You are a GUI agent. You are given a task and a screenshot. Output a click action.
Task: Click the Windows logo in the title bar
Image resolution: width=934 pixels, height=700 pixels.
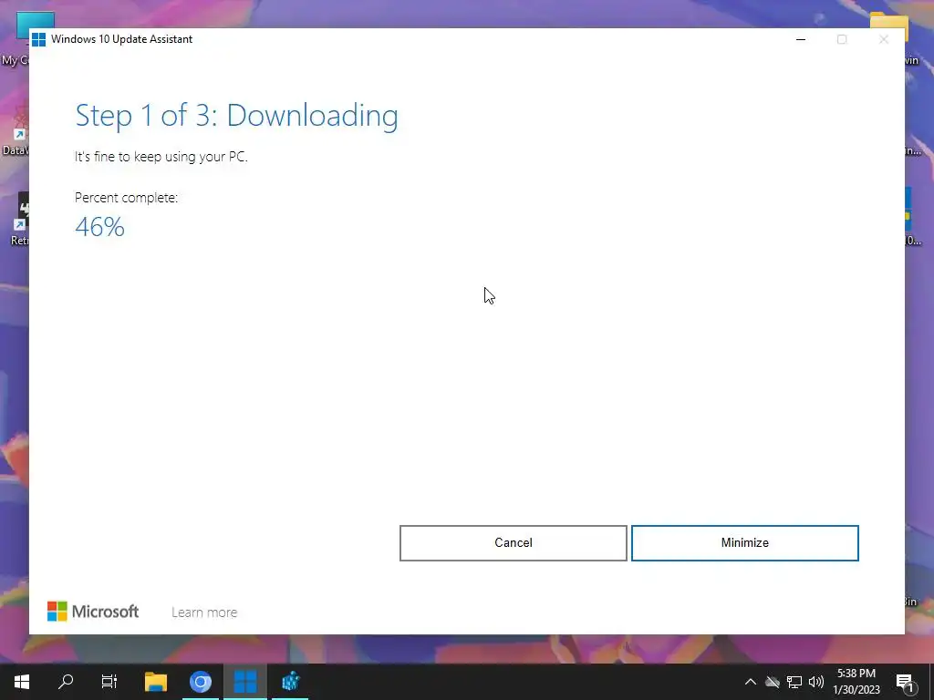coord(38,39)
